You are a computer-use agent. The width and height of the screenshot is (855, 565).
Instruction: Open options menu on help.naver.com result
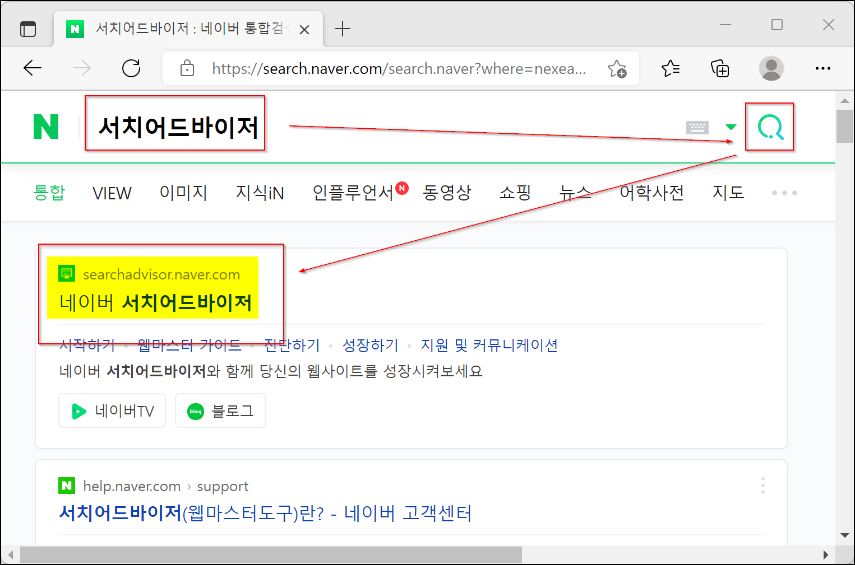point(762,485)
